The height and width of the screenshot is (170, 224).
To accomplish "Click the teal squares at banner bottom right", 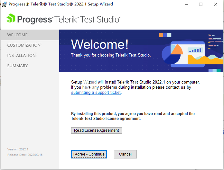I will point(214,70).
